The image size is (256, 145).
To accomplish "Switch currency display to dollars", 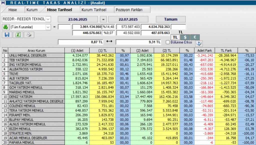I will (185, 36).
